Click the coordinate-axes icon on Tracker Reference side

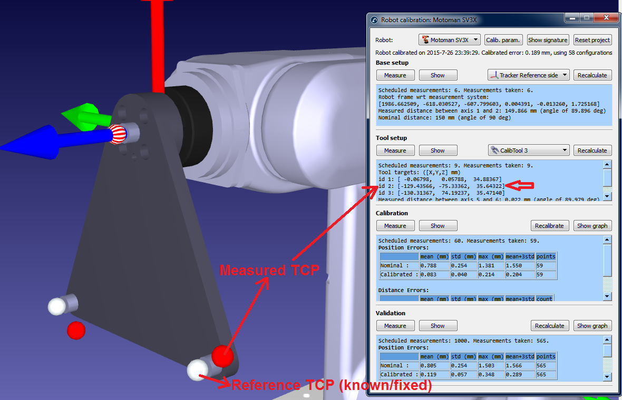coord(494,75)
